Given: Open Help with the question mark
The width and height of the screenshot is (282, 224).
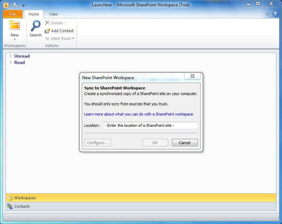Looking at the screenshot, I should 275,14.
